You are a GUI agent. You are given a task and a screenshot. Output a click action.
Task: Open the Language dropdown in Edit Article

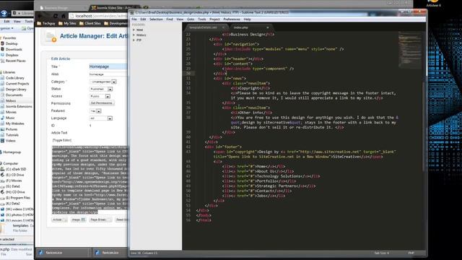101,118
